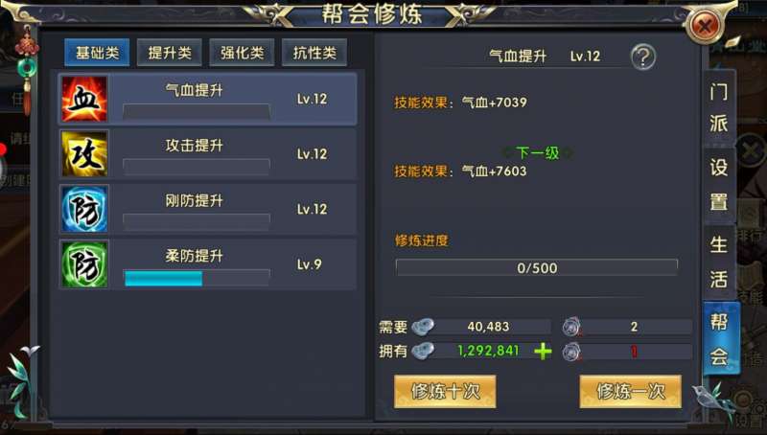767x435 pixels.
Task: Tap the required token icon next to 2
Action: pyautogui.click(x=571, y=327)
